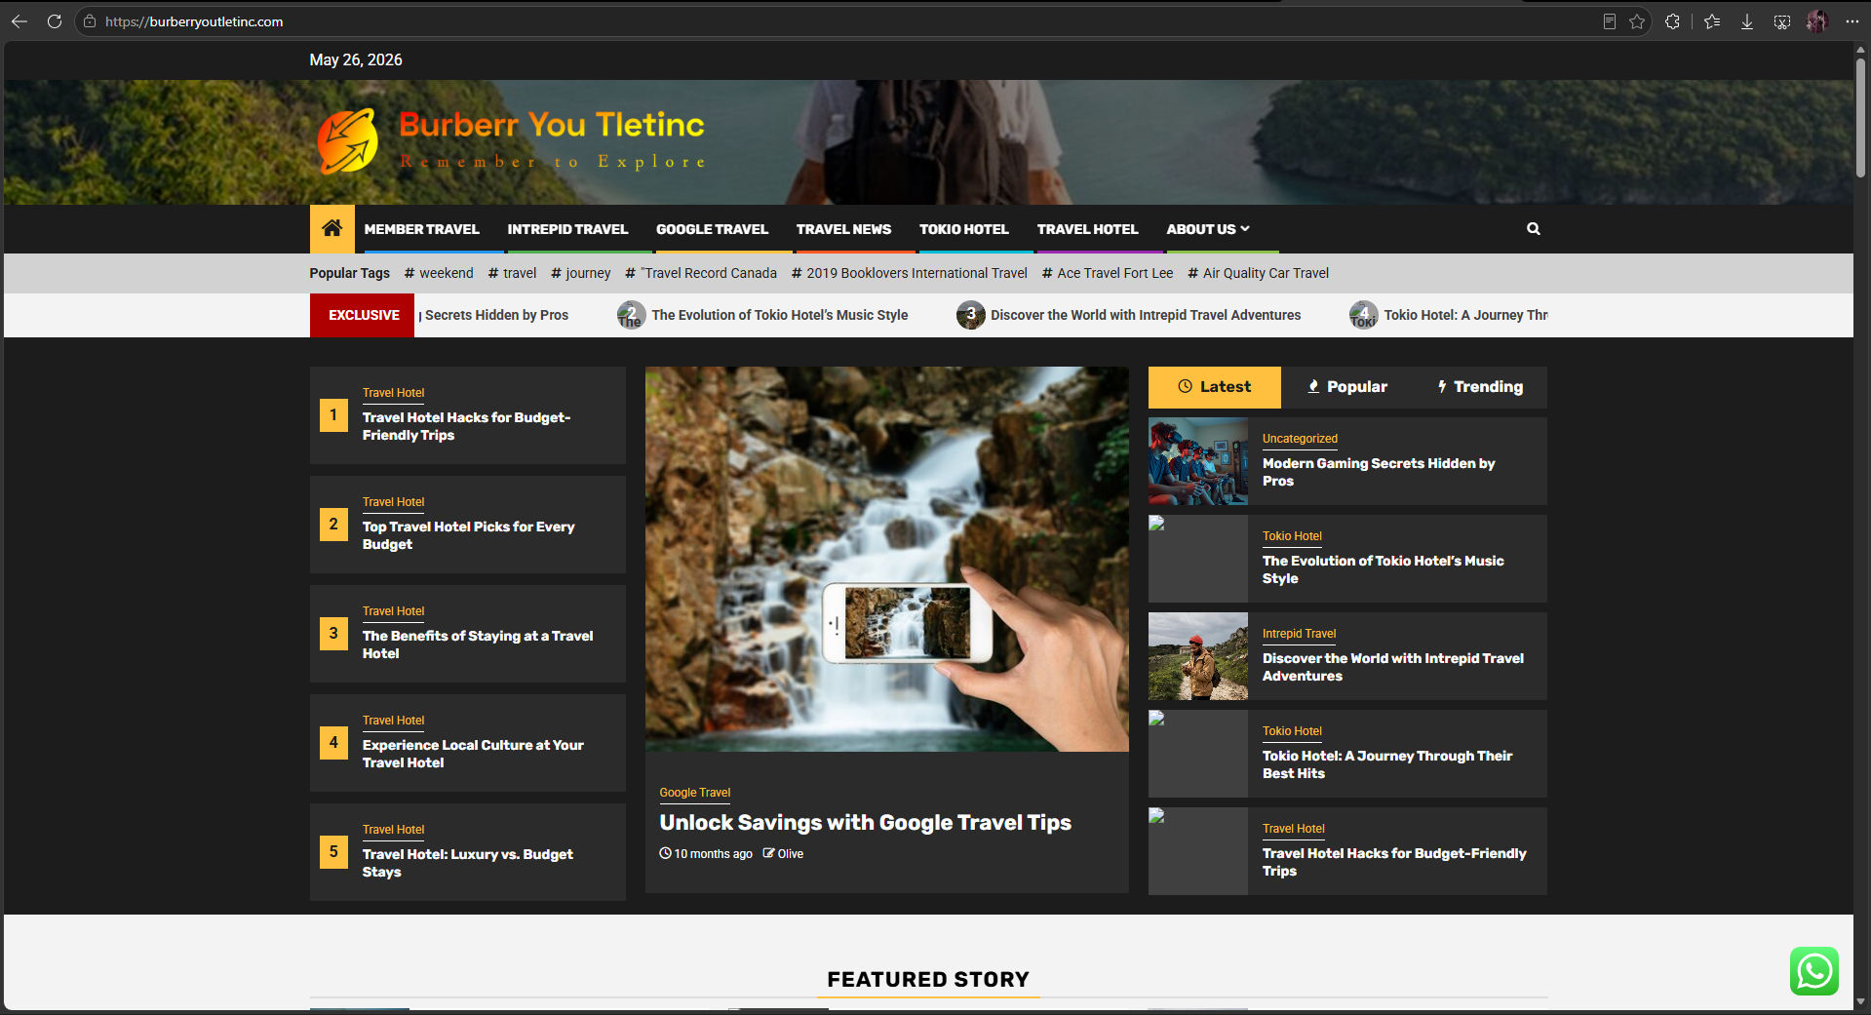The image size is (1871, 1015).
Task: Click the Home icon in navigation bar
Action: point(331,229)
